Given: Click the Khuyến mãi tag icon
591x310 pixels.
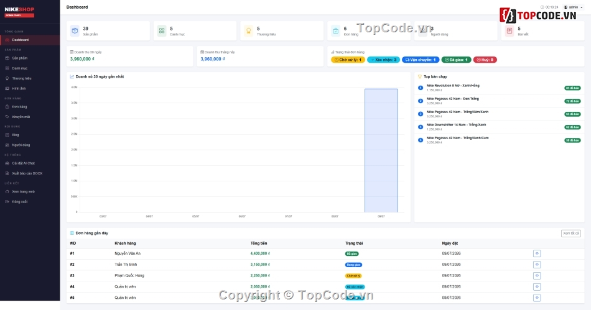Looking at the screenshot, I should point(7,117).
